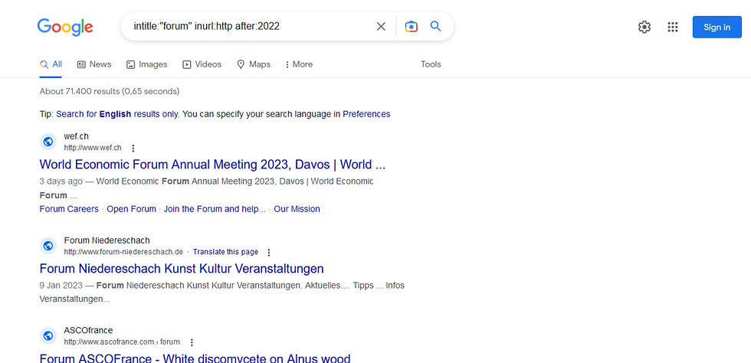751x363 pixels.
Task: Switch to the Videos tab
Action: tap(202, 64)
